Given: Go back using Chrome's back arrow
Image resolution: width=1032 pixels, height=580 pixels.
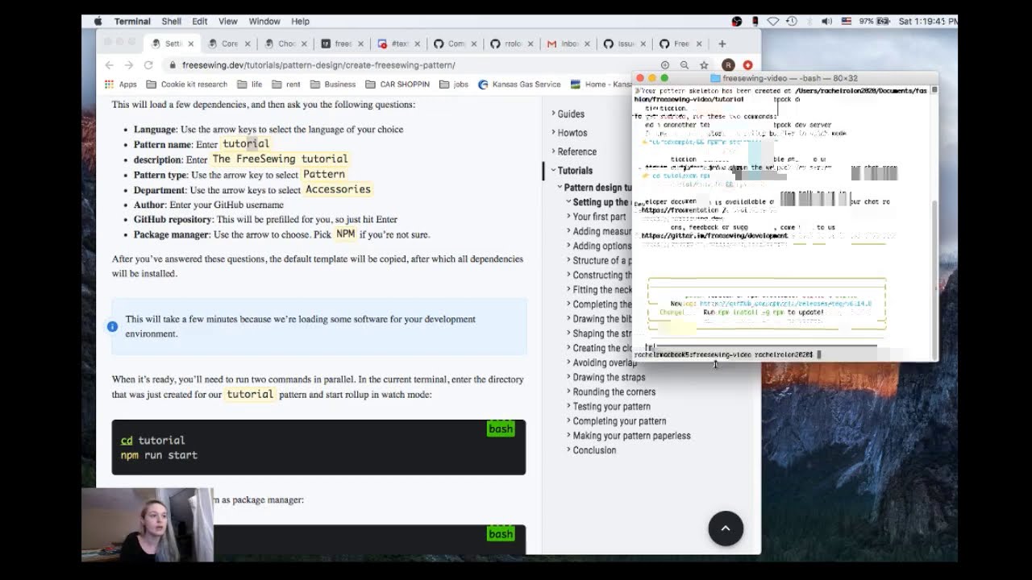Looking at the screenshot, I should (x=110, y=65).
